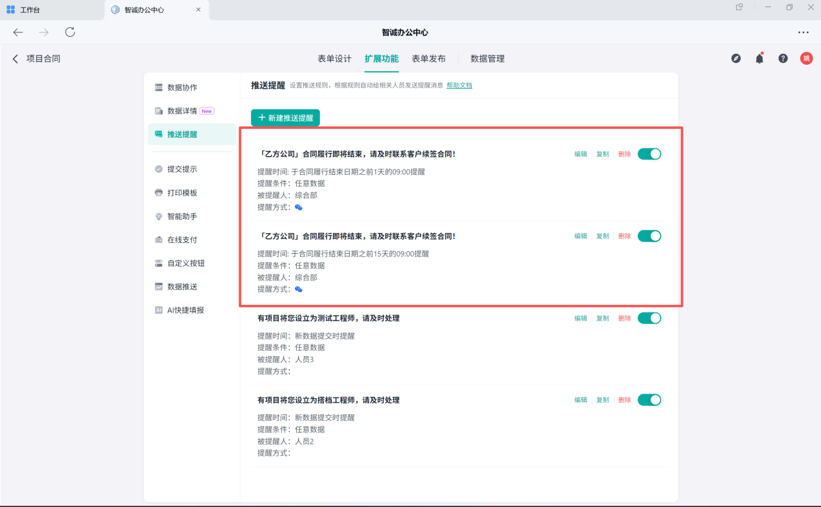Click text 被提醒人：人员2
Screen dimensions: 821x507
(286, 442)
